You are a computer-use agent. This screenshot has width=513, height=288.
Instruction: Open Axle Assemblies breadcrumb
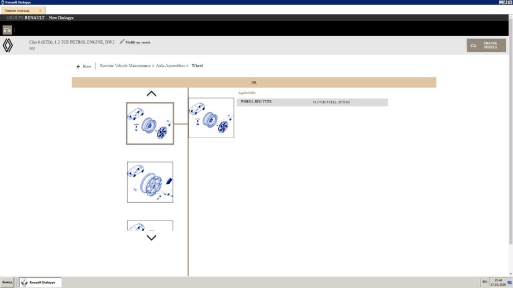coord(170,66)
